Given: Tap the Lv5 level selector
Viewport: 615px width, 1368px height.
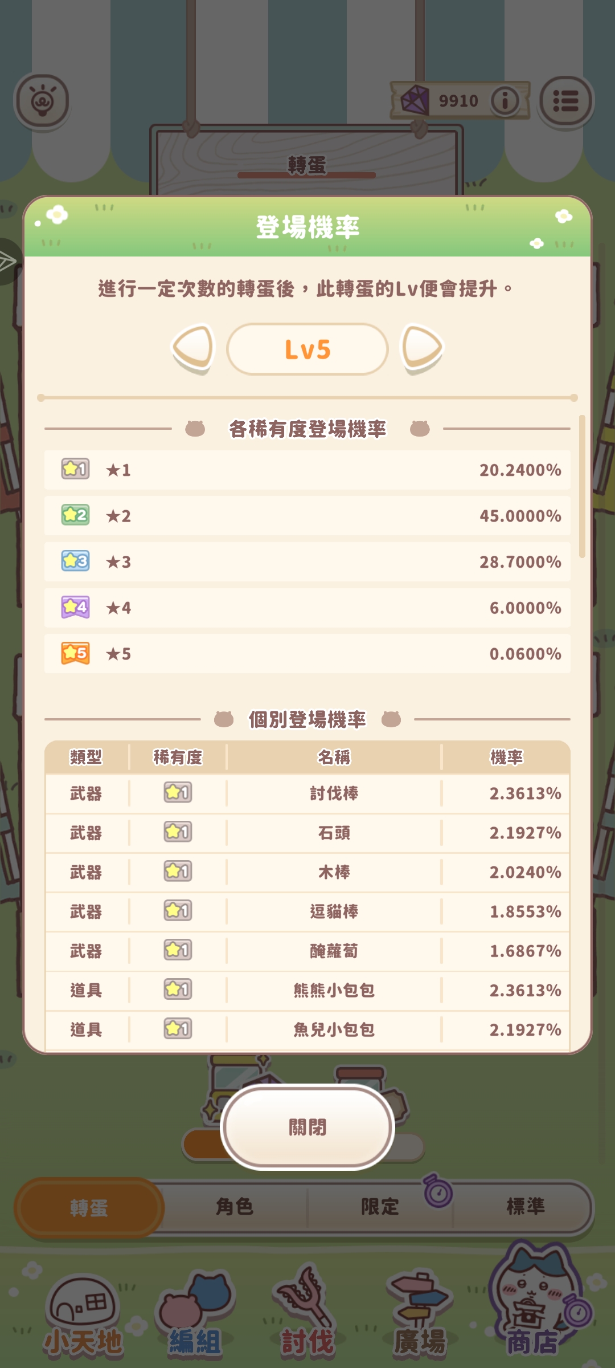Looking at the screenshot, I should [307, 349].
